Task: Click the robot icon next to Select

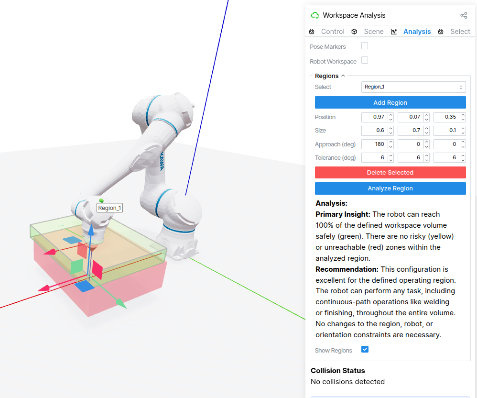Action: 440,32
